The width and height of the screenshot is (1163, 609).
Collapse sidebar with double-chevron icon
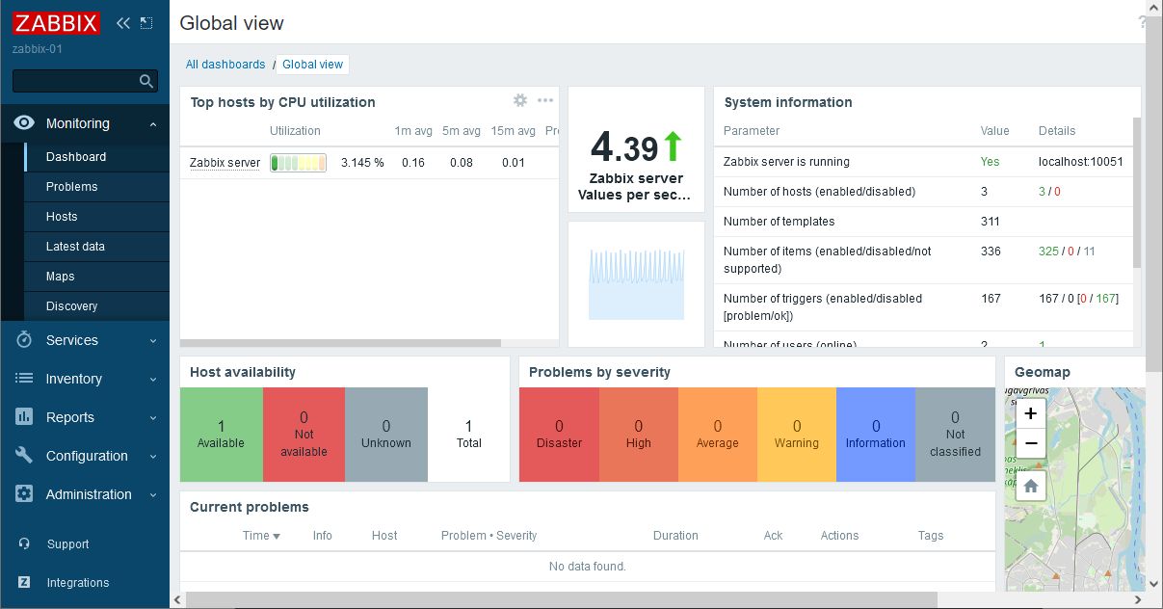coord(122,23)
